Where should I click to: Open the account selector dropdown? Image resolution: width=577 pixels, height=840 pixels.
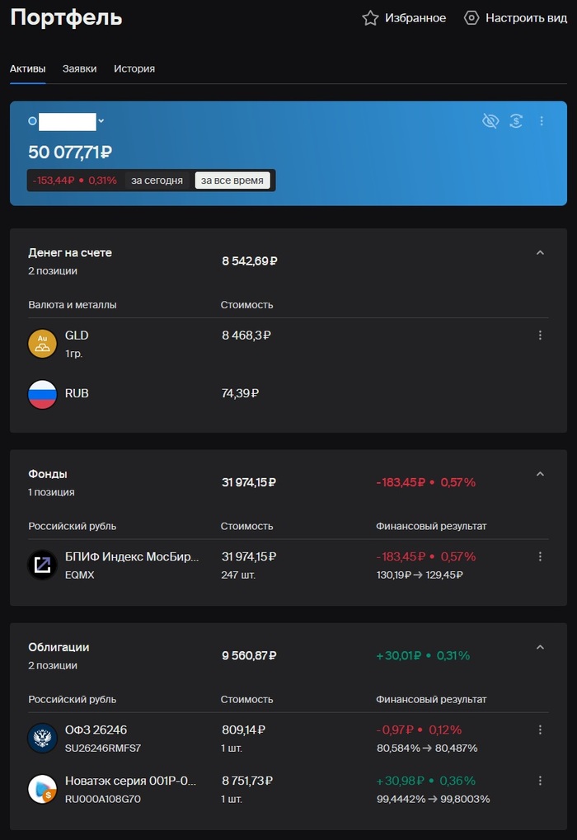(101, 121)
